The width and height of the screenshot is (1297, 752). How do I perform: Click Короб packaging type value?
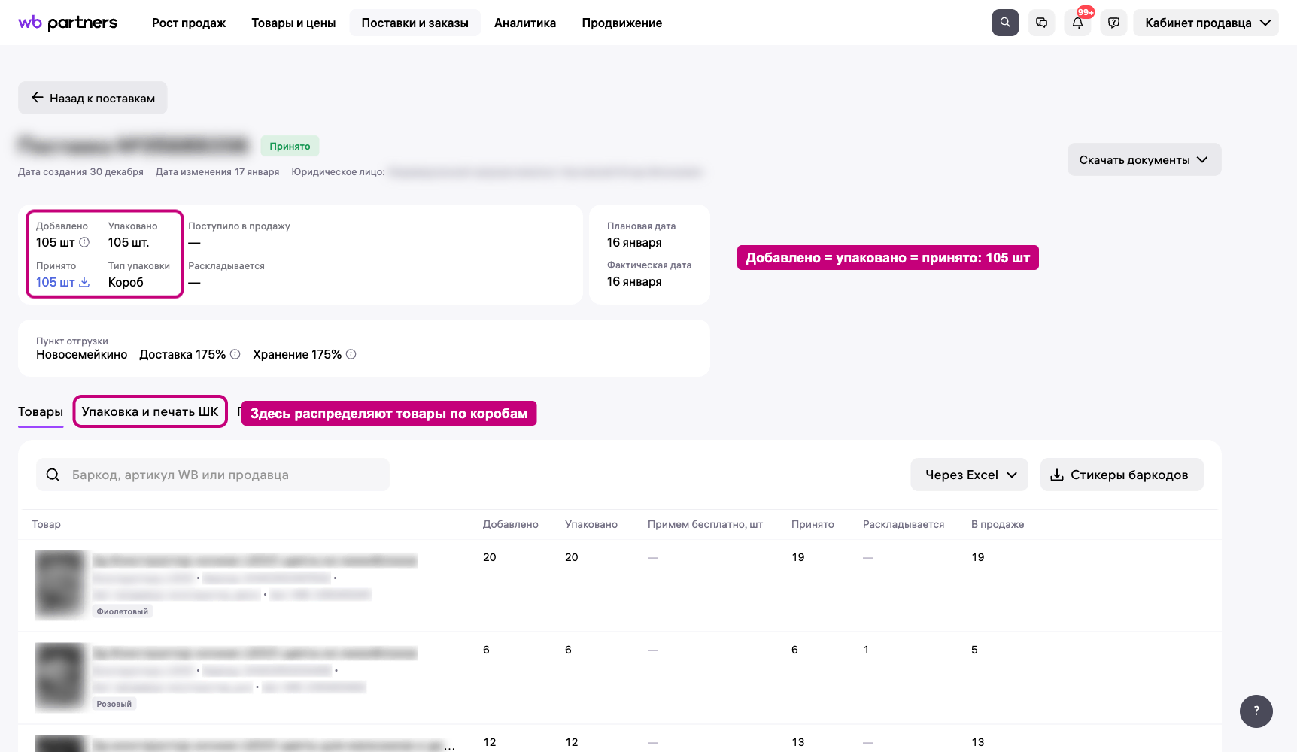click(126, 282)
